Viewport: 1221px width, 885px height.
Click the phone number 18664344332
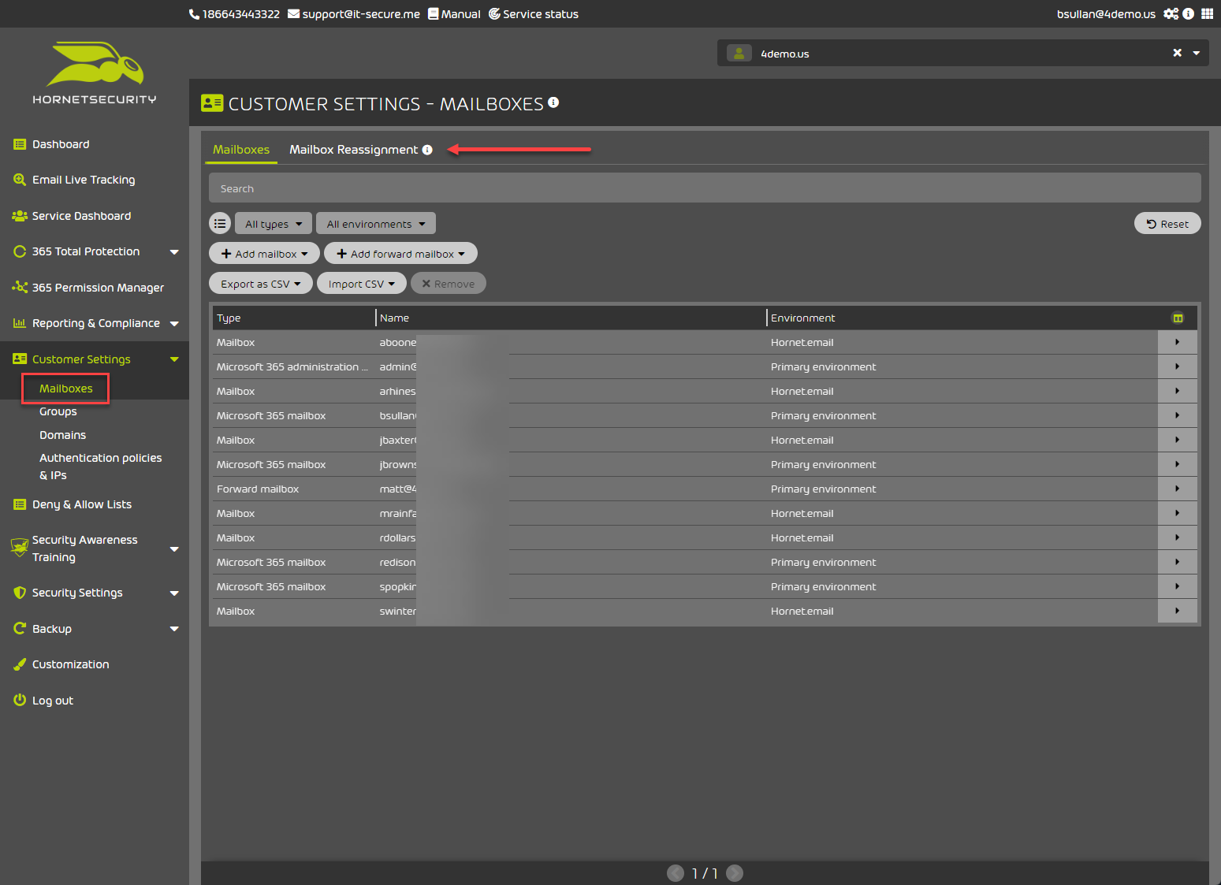point(234,14)
